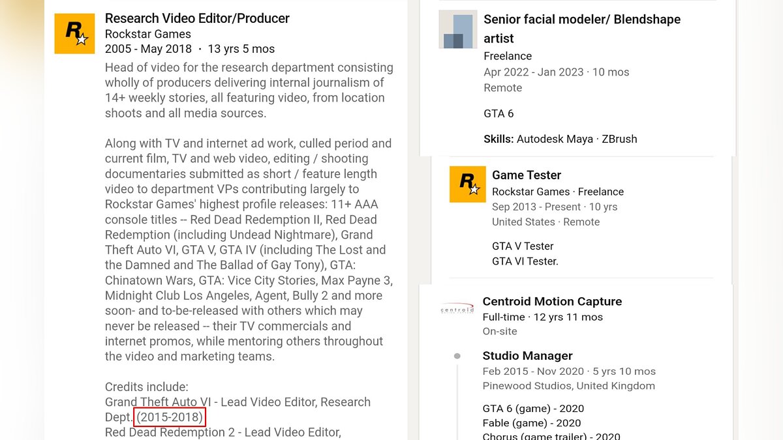Open the Centroid Motion Capture company heading
The height and width of the screenshot is (440, 783).
pyautogui.click(x=552, y=301)
